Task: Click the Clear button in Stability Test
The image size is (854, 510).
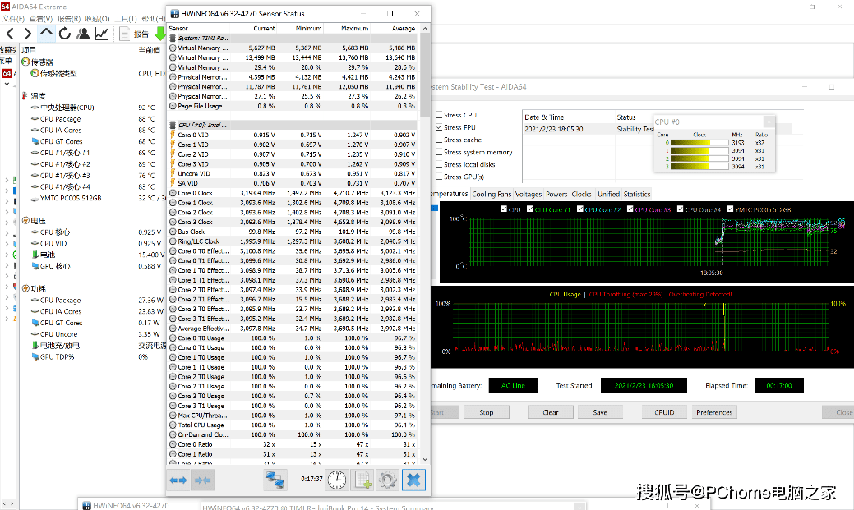Action: [x=551, y=412]
